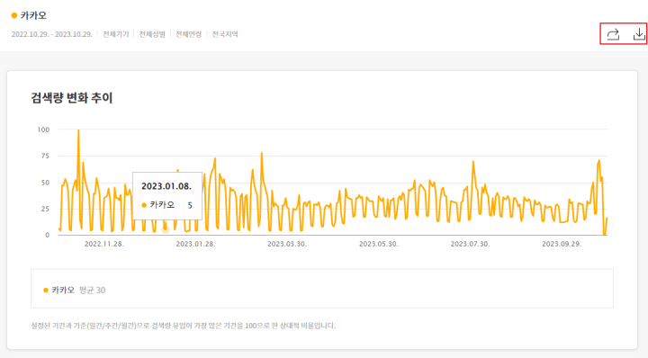This screenshot has height=358, width=648.
Task: Click the 25 y-axis label
Action: [x=45, y=209]
